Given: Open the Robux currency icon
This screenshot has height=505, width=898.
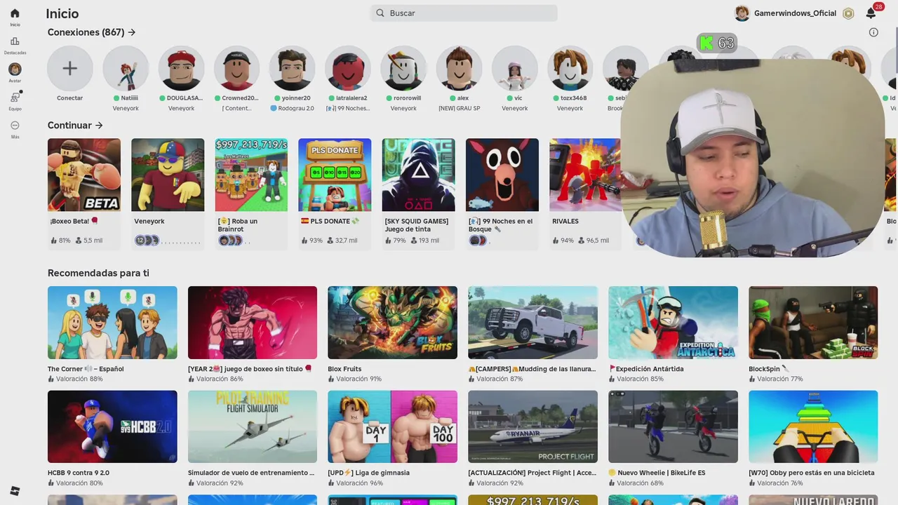Looking at the screenshot, I should (848, 13).
